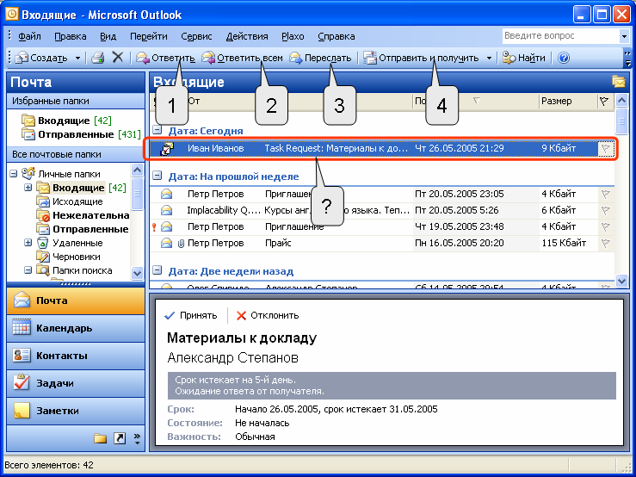
Task: Click Принять to accept the task
Action: [x=191, y=315]
